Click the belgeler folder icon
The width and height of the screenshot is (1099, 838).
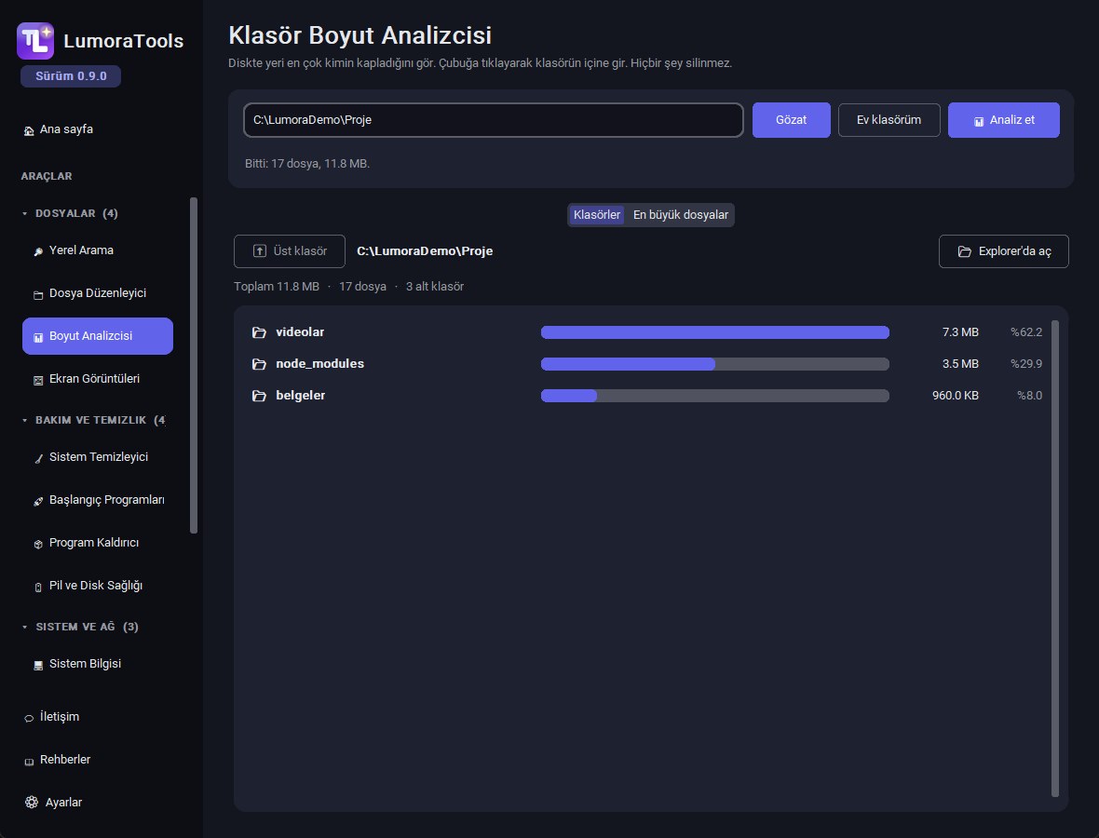point(259,395)
